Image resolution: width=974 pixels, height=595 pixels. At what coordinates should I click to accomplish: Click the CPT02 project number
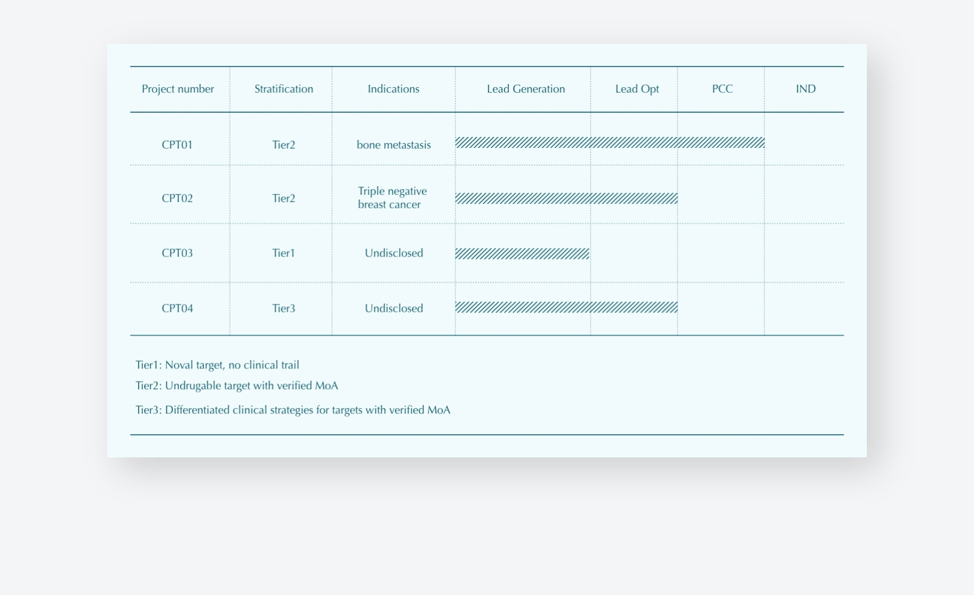tap(177, 199)
